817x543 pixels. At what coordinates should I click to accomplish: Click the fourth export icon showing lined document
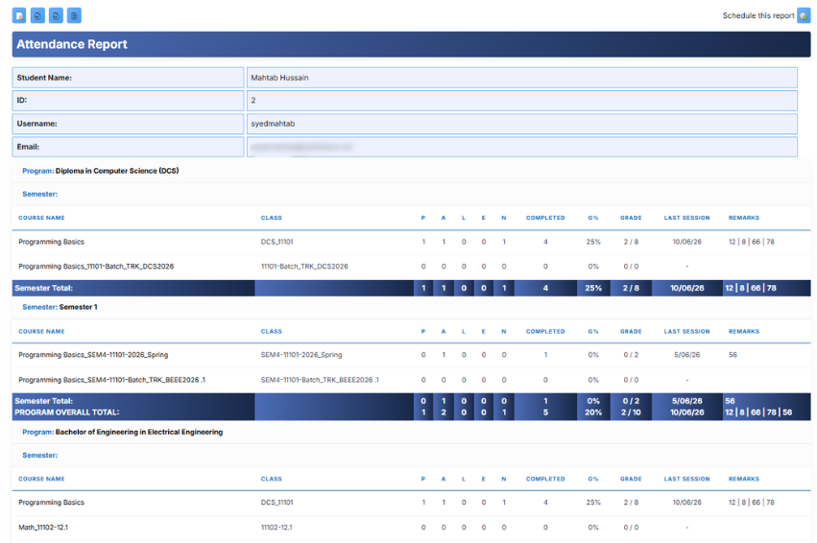(x=74, y=15)
